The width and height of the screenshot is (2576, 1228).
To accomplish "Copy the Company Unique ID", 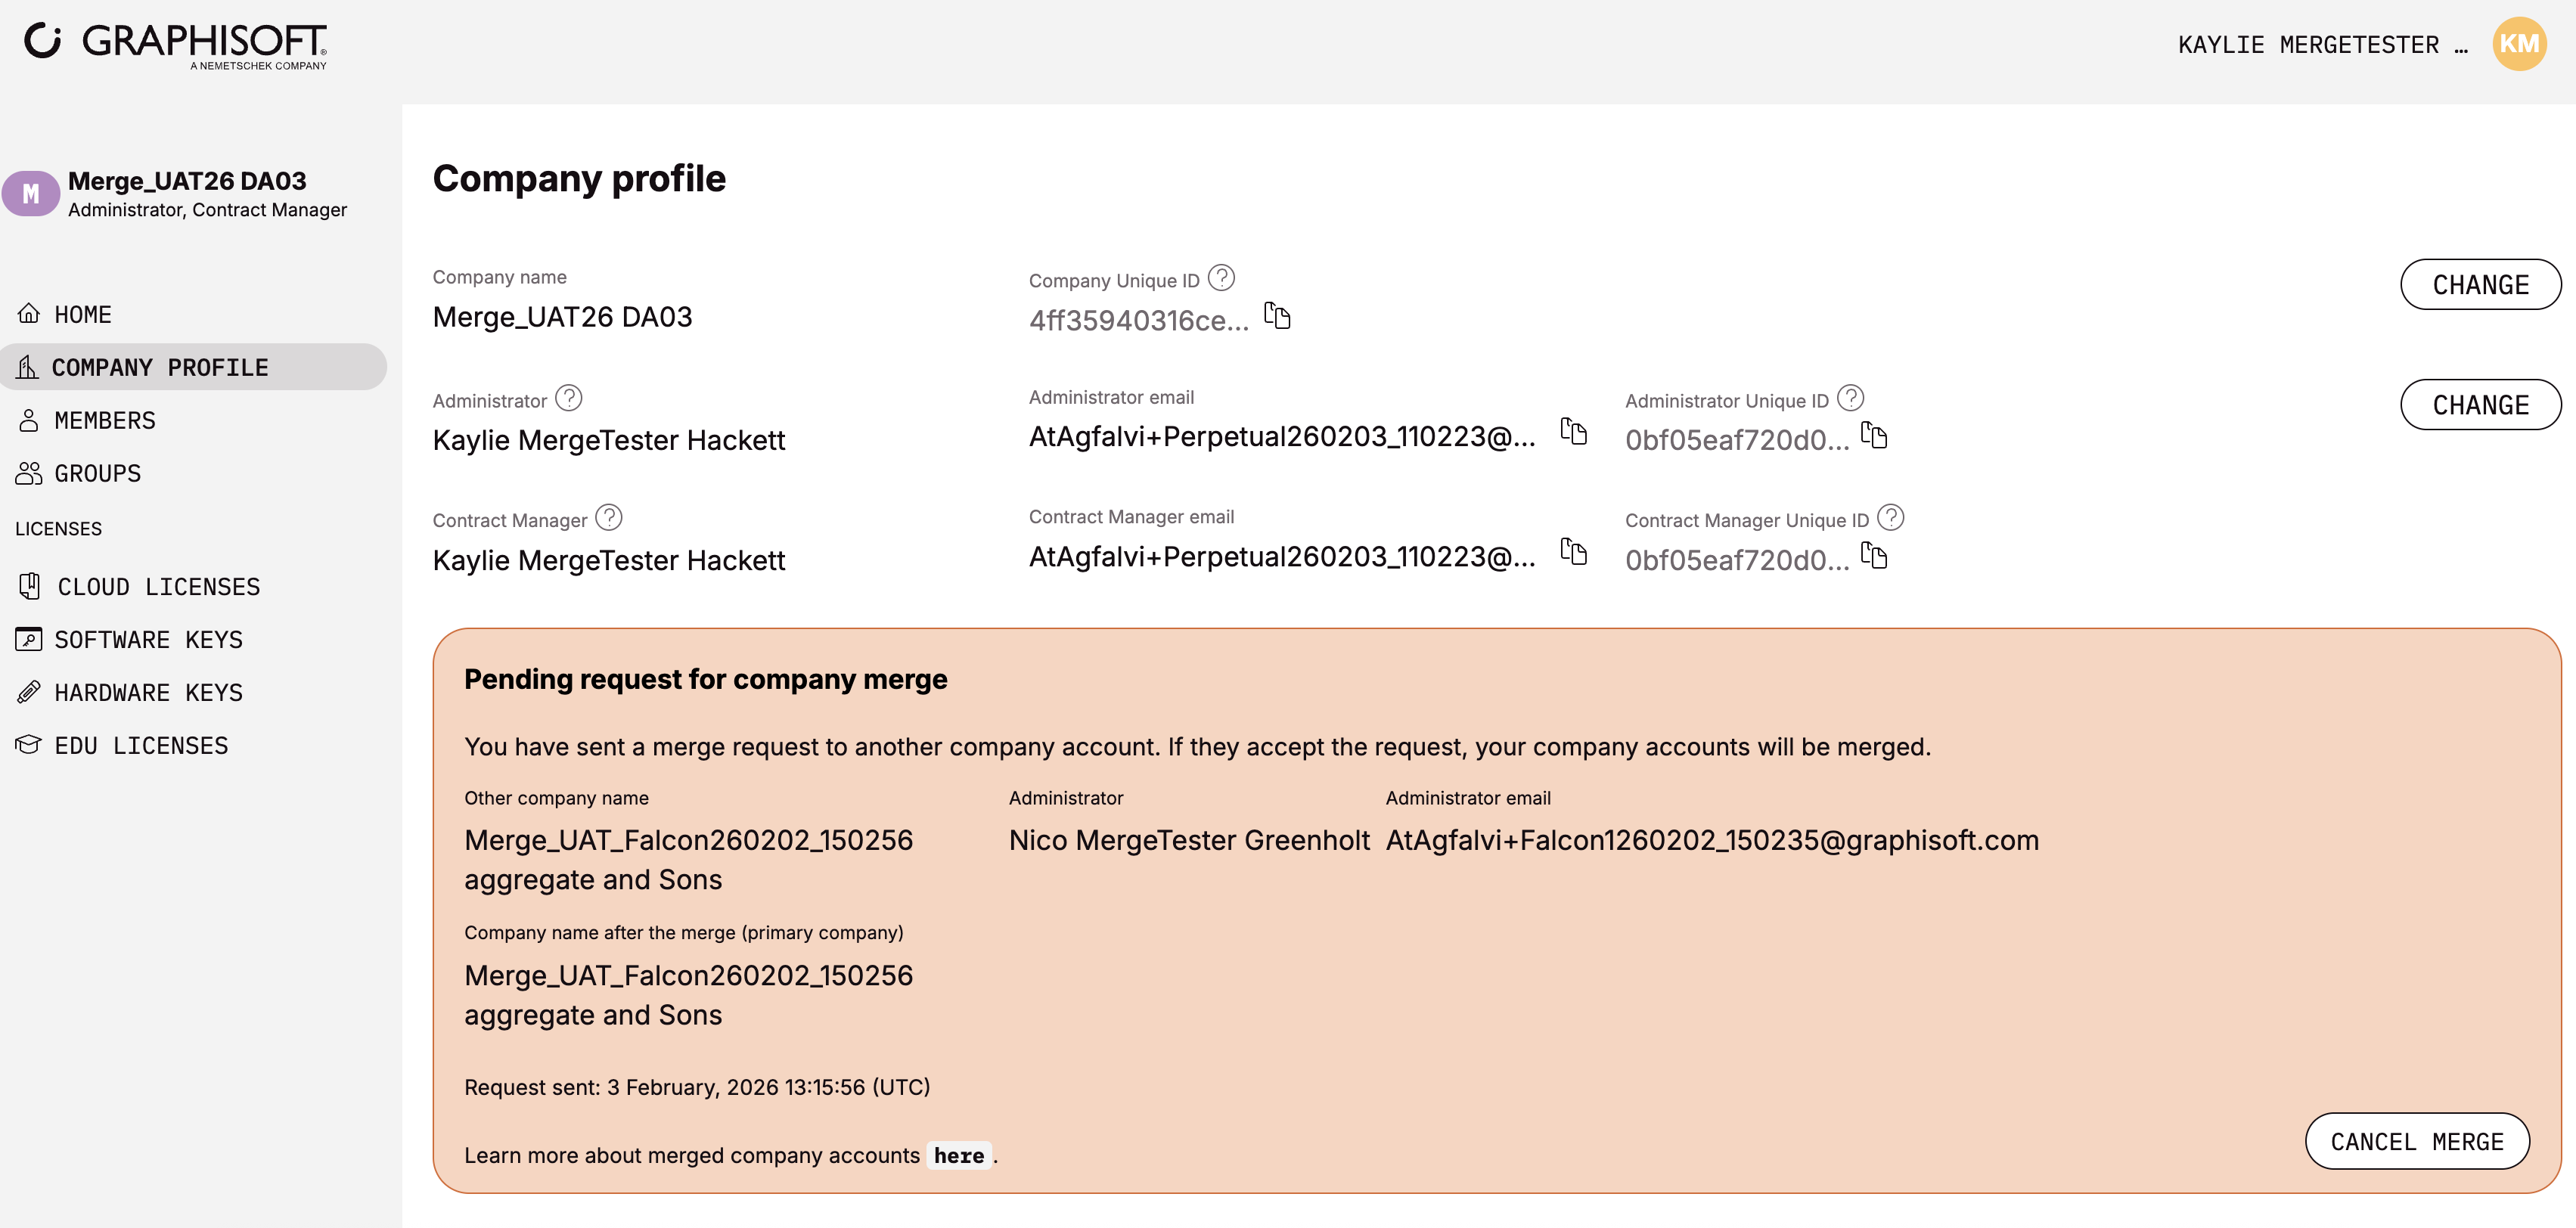I will pos(1277,316).
